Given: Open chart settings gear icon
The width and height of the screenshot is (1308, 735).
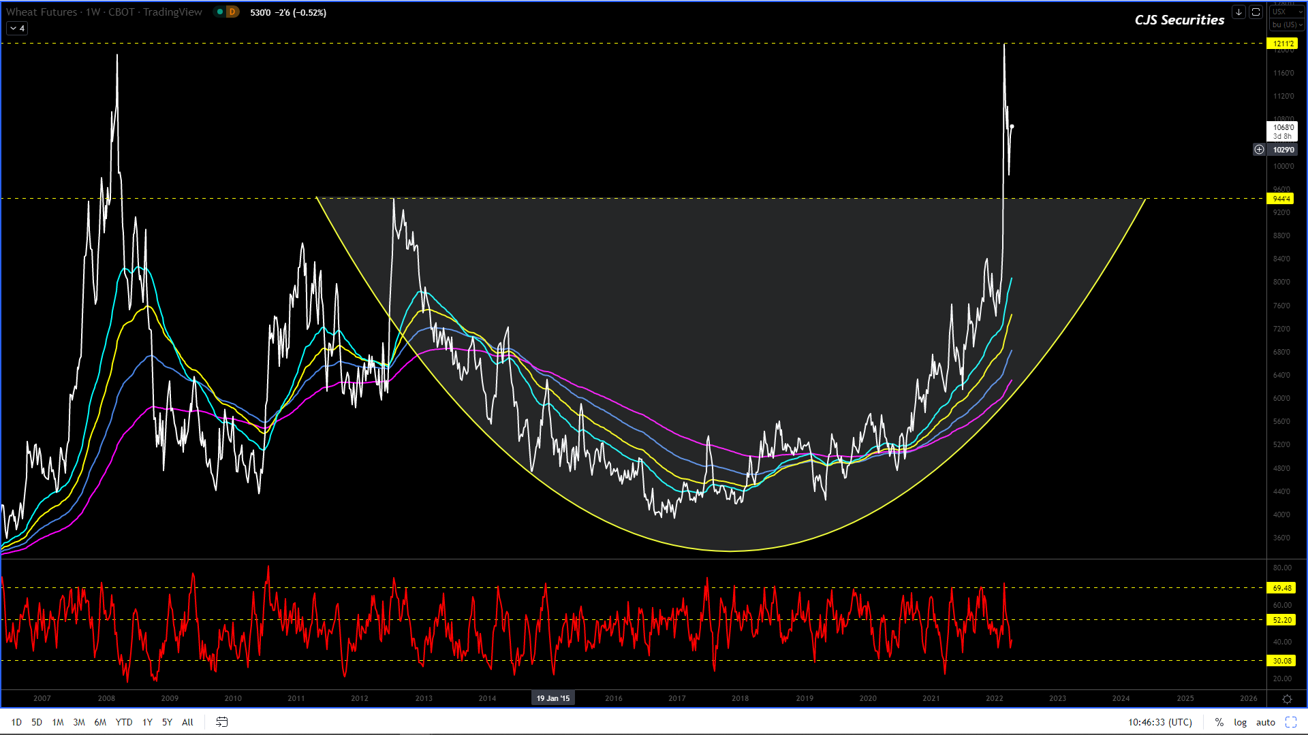Looking at the screenshot, I should (x=1287, y=699).
